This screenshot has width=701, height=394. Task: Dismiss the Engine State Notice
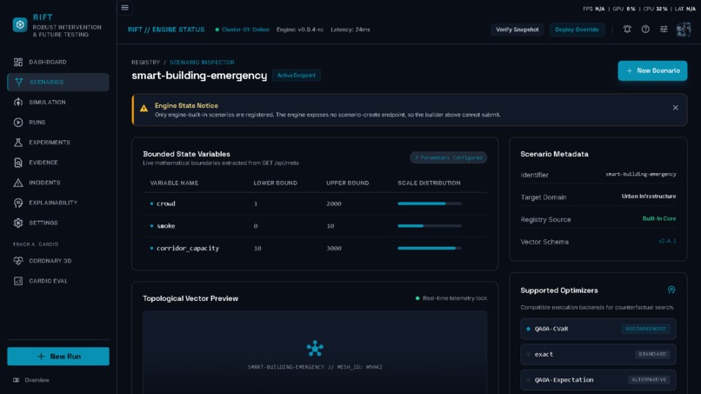point(675,108)
